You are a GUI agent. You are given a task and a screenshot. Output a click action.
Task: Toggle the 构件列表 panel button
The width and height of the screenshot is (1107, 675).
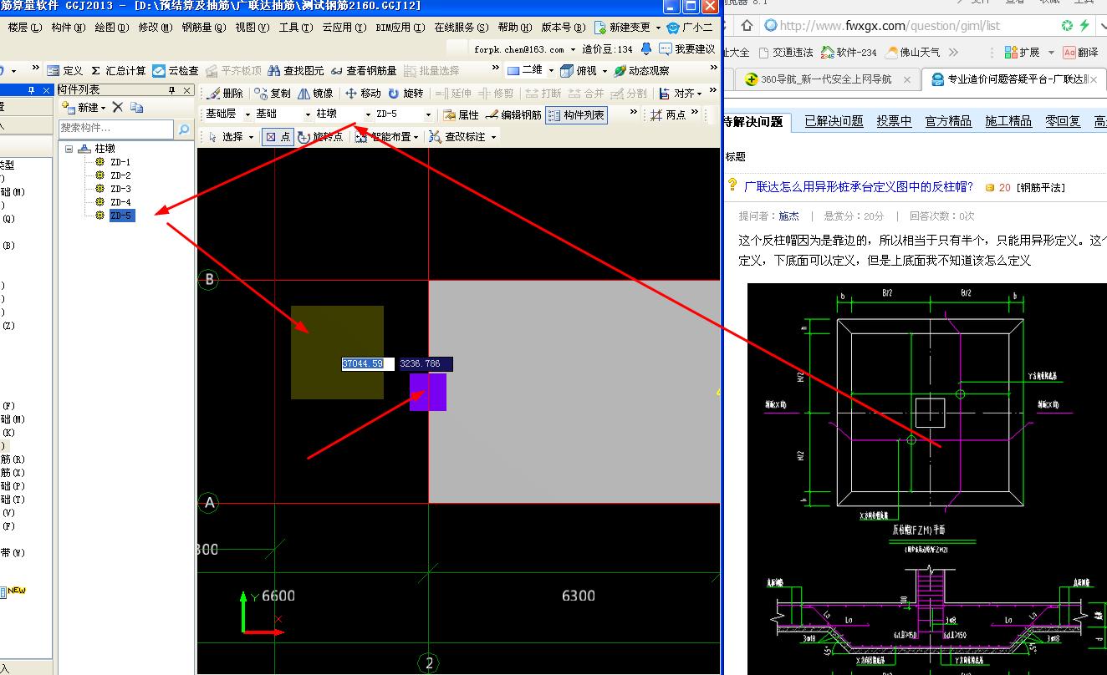pos(576,114)
